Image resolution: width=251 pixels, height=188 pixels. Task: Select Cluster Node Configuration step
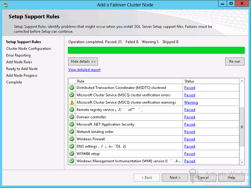(29, 49)
